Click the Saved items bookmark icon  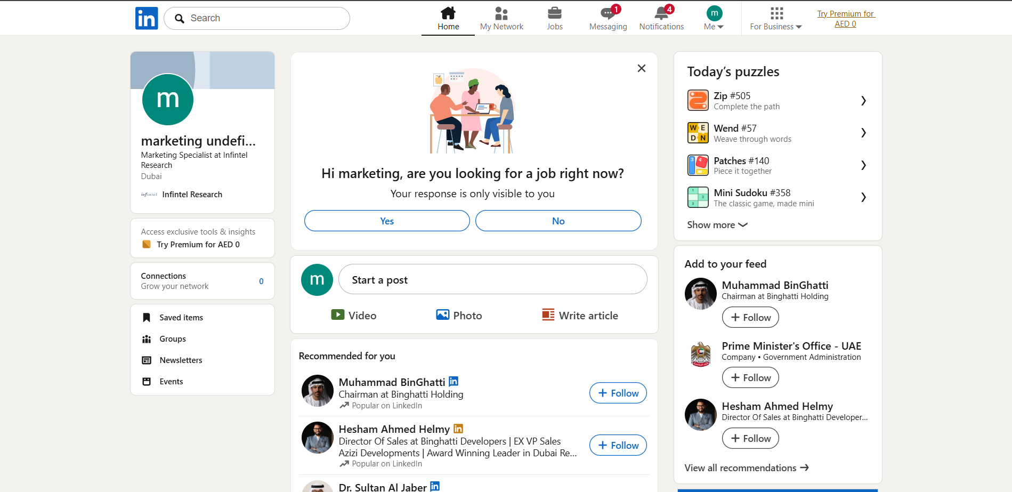pyautogui.click(x=147, y=318)
